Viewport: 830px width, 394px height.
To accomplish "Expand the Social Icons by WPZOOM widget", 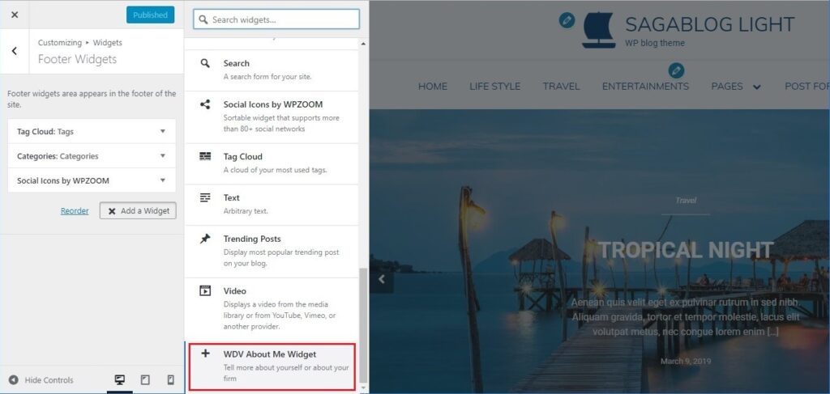I will coord(92,180).
